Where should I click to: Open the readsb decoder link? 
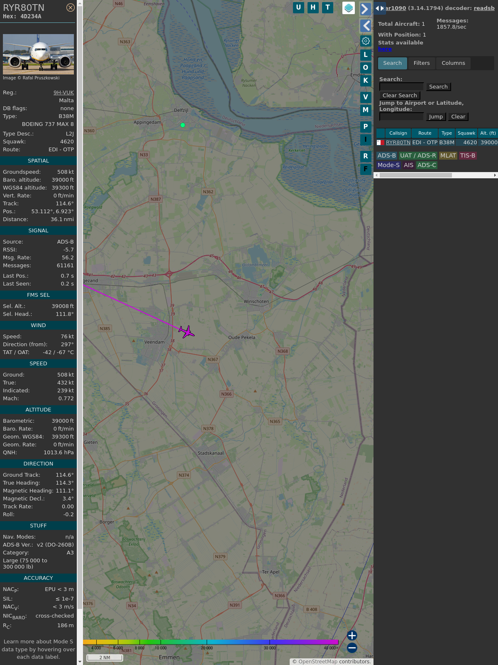pyautogui.click(x=484, y=8)
